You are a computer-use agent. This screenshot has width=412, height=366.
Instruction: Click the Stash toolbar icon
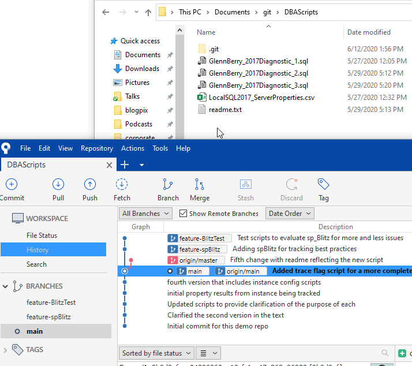(246, 184)
